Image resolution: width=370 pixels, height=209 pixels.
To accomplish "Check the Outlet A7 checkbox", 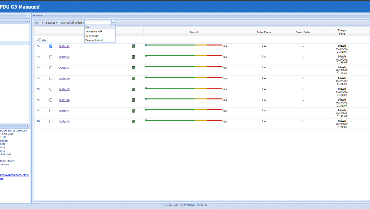I will (51, 111).
